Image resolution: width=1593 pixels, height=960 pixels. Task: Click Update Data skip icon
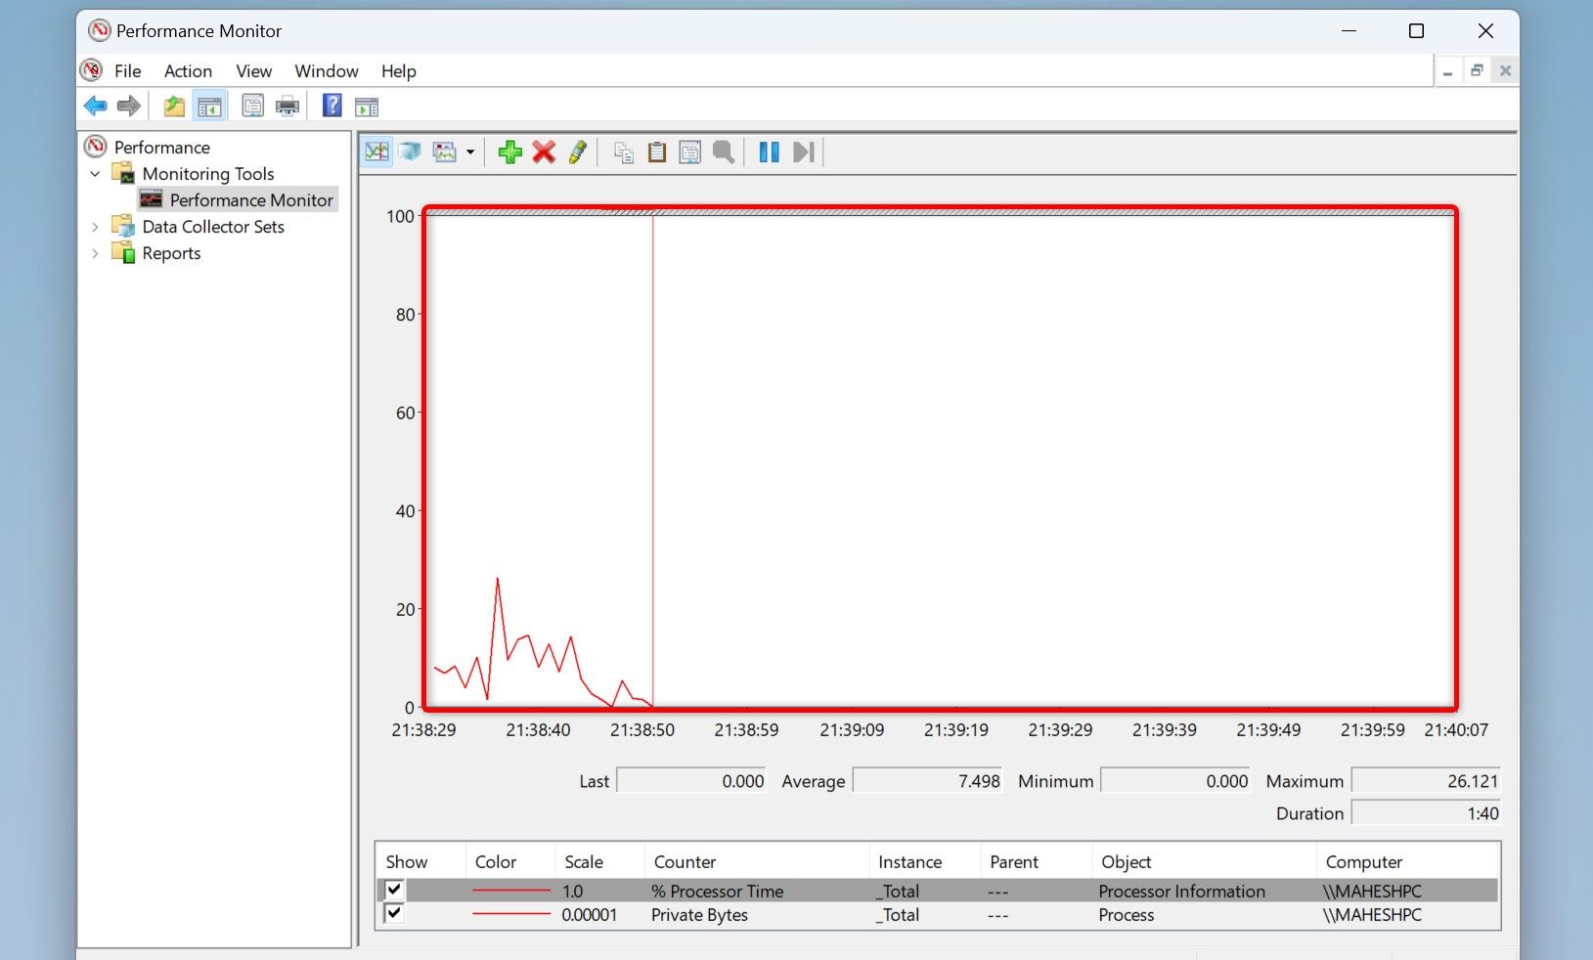803,152
